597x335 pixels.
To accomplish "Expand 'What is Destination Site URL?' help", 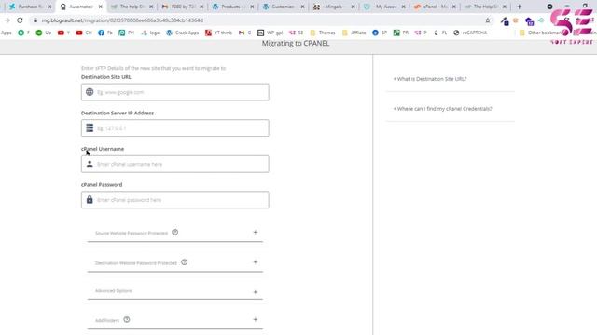I will click(430, 79).
